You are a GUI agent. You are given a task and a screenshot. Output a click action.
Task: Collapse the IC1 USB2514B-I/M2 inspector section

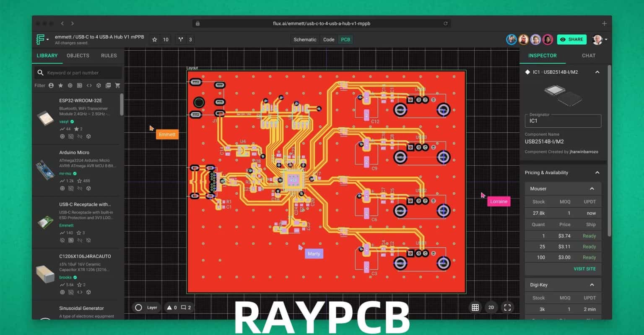[597, 72]
